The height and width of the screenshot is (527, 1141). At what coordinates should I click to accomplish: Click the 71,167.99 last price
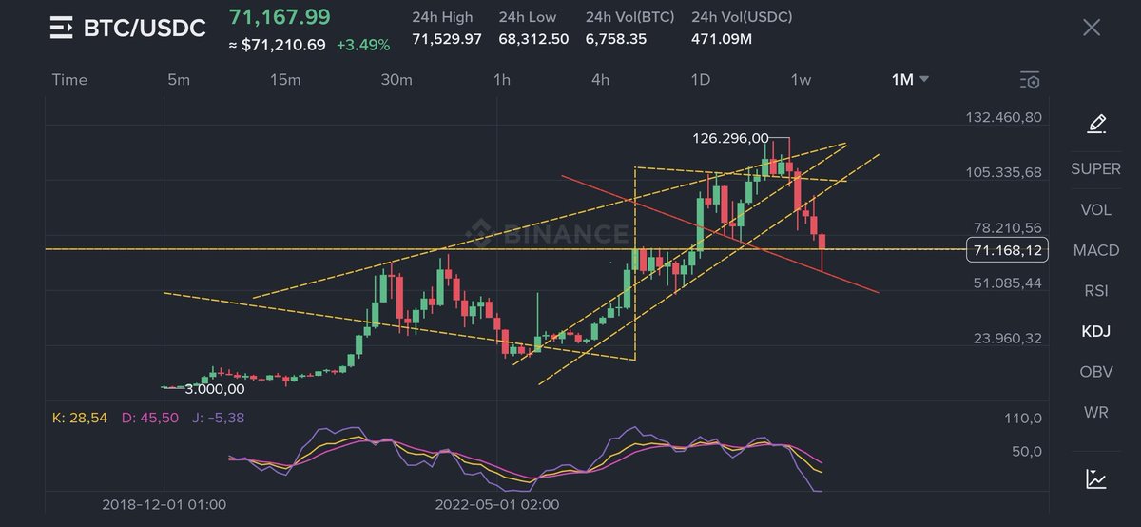pos(280,17)
